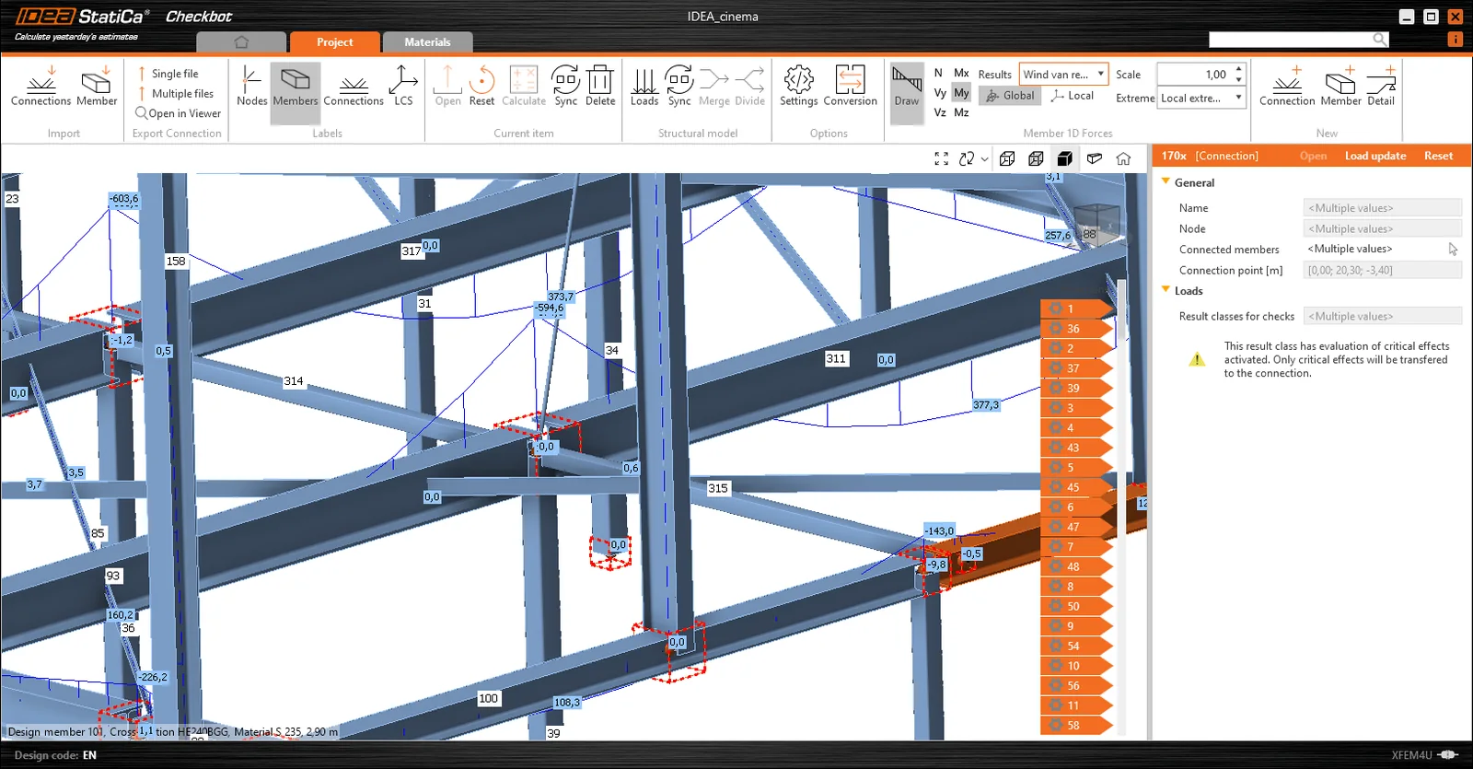Show Connections labels

[354, 86]
